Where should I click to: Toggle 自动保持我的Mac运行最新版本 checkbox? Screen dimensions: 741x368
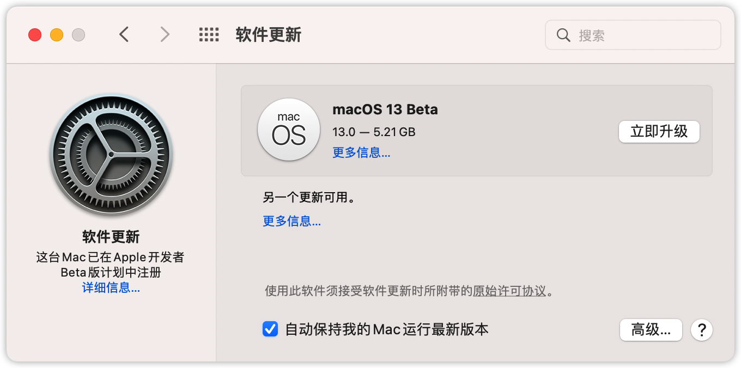270,329
